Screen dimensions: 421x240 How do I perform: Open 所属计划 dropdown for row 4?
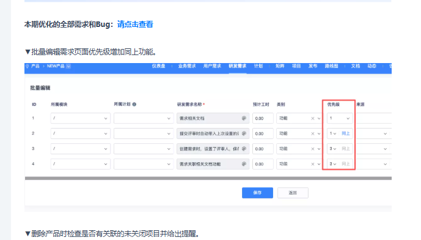coord(144,164)
